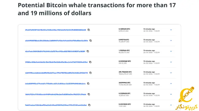The height and width of the screenshot is (111, 199).
Task: Copy the hash starting with 29a207e9
Action: [x=89, y=30]
